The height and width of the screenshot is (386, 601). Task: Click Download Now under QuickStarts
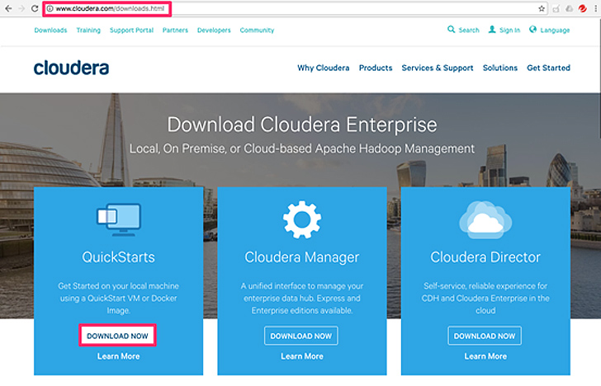pos(117,336)
